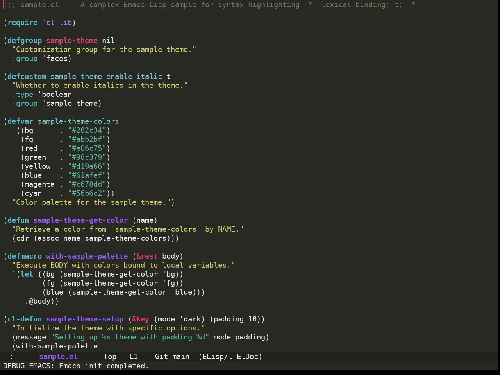Click the 'nil' after sample-theme in defgroup
Image resolution: width=500 pixels, height=375 pixels.
click(x=108, y=41)
